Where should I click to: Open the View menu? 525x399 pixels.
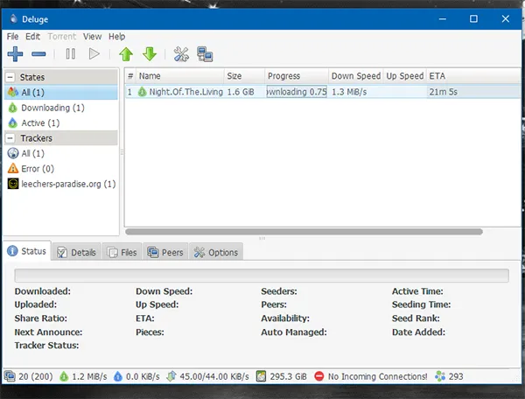(x=93, y=36)
